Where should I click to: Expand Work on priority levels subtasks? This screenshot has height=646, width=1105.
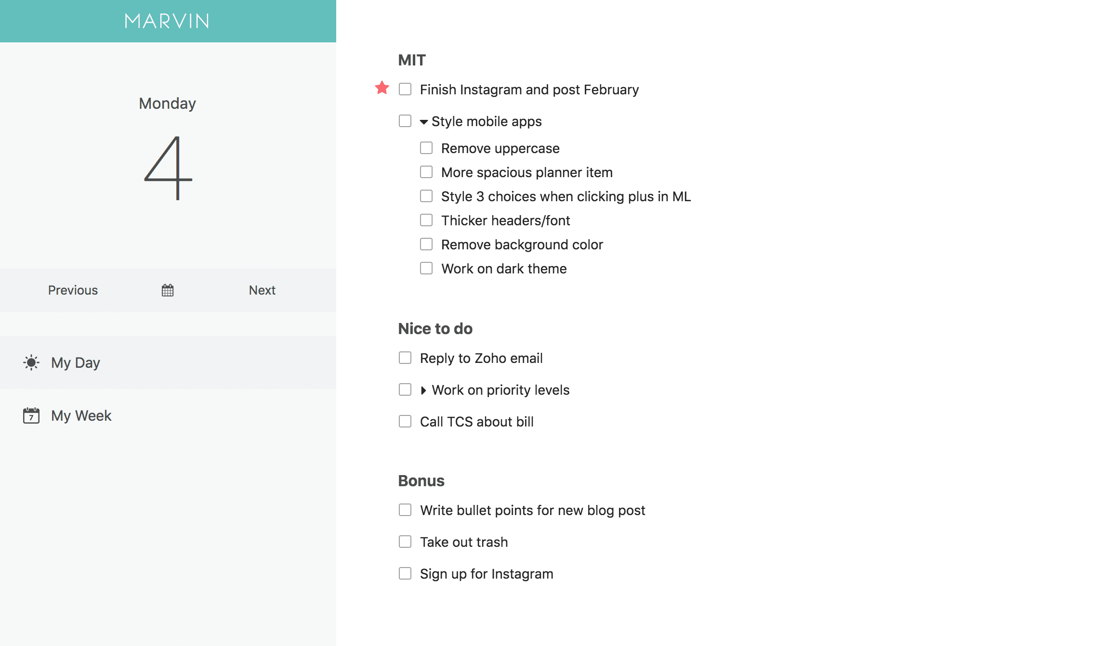pyautogui.click(x=423, y=390)
